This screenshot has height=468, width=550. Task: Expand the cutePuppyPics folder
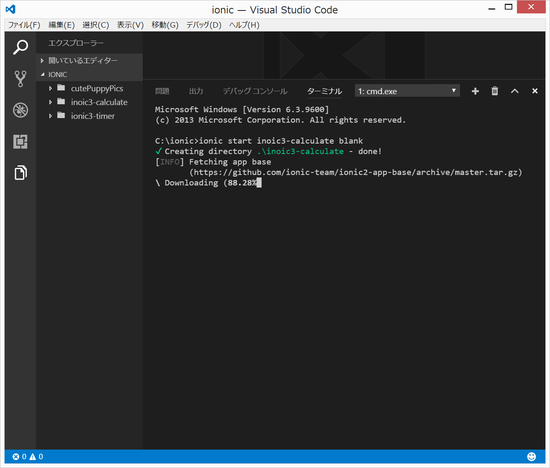point(51,88)
